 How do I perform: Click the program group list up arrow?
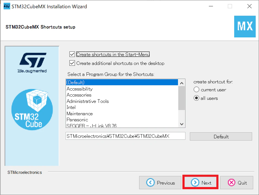pos(182,83)
